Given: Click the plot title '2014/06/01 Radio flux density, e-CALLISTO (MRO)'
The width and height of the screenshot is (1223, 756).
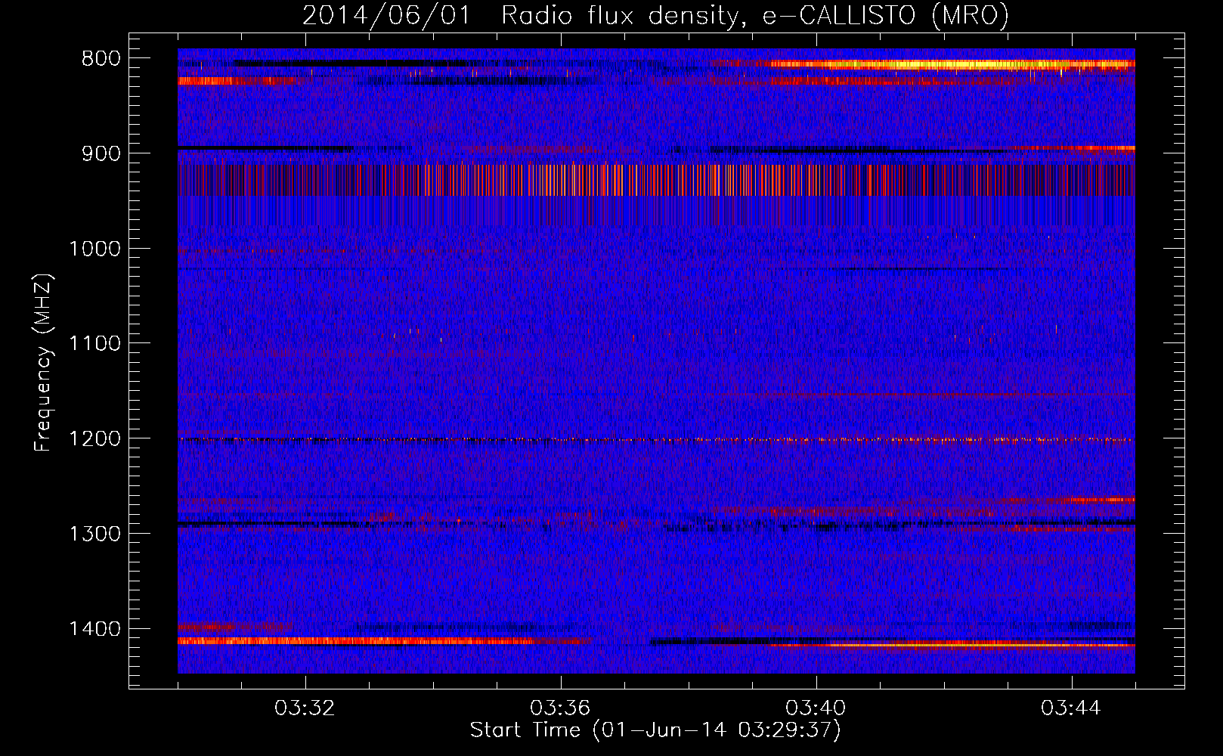Looking at the screenshot, I should click(x=655, y=16).
